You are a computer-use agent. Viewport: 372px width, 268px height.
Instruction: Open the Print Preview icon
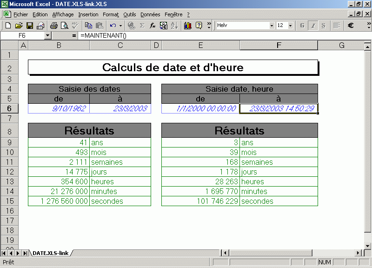pyautogui.click(x=65, y=26)
